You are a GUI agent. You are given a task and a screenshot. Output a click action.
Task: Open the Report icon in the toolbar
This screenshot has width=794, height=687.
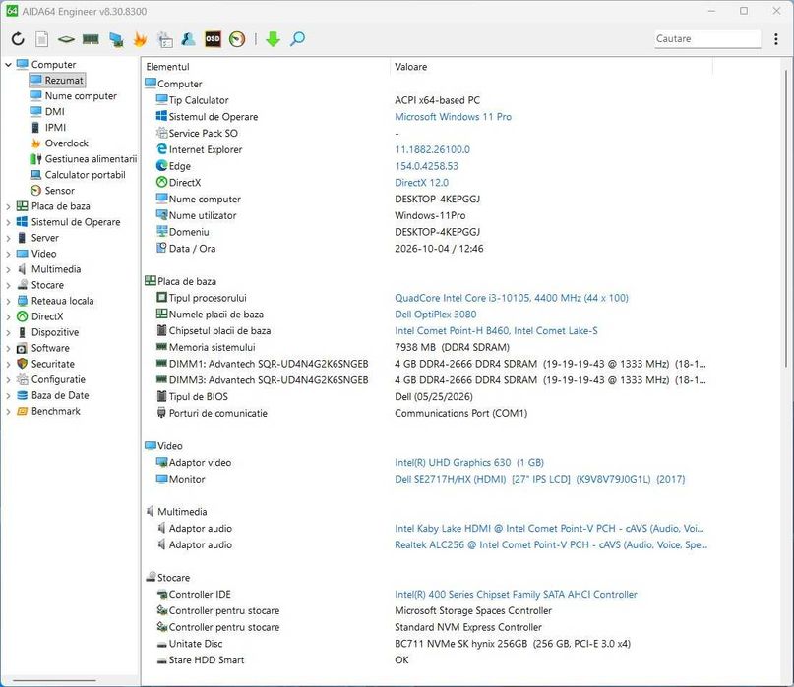[x=42, y=39]
